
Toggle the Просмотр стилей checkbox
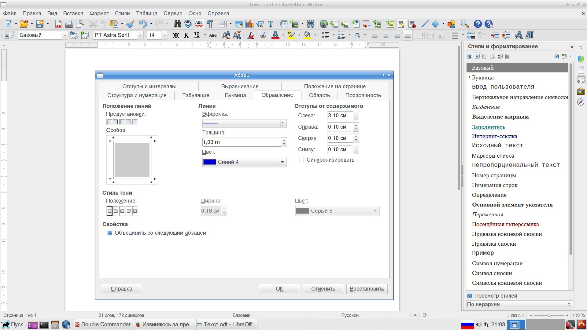tap(470, 296)
